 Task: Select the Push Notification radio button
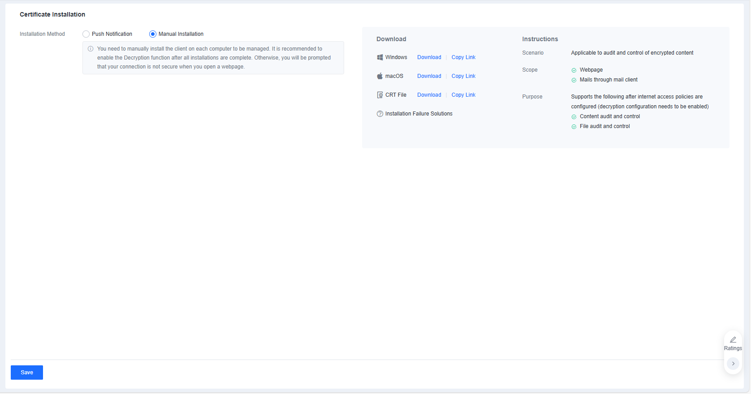tap(86, 34)
